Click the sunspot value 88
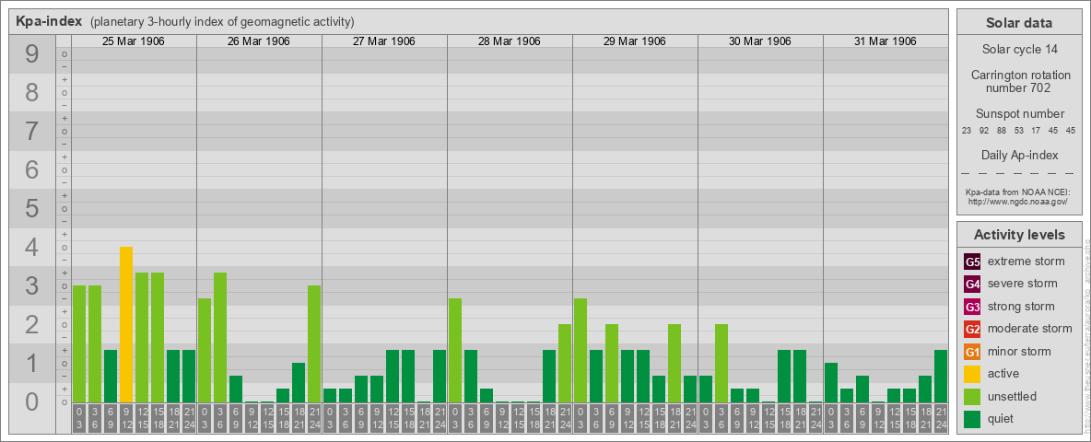This screenshot has height=442, width=1091. (1002, 130)
